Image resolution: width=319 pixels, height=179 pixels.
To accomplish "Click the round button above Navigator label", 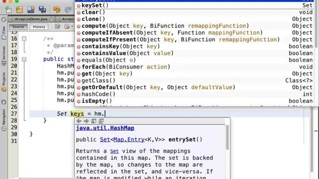I will pyautogui.click(x=3, y=102).
